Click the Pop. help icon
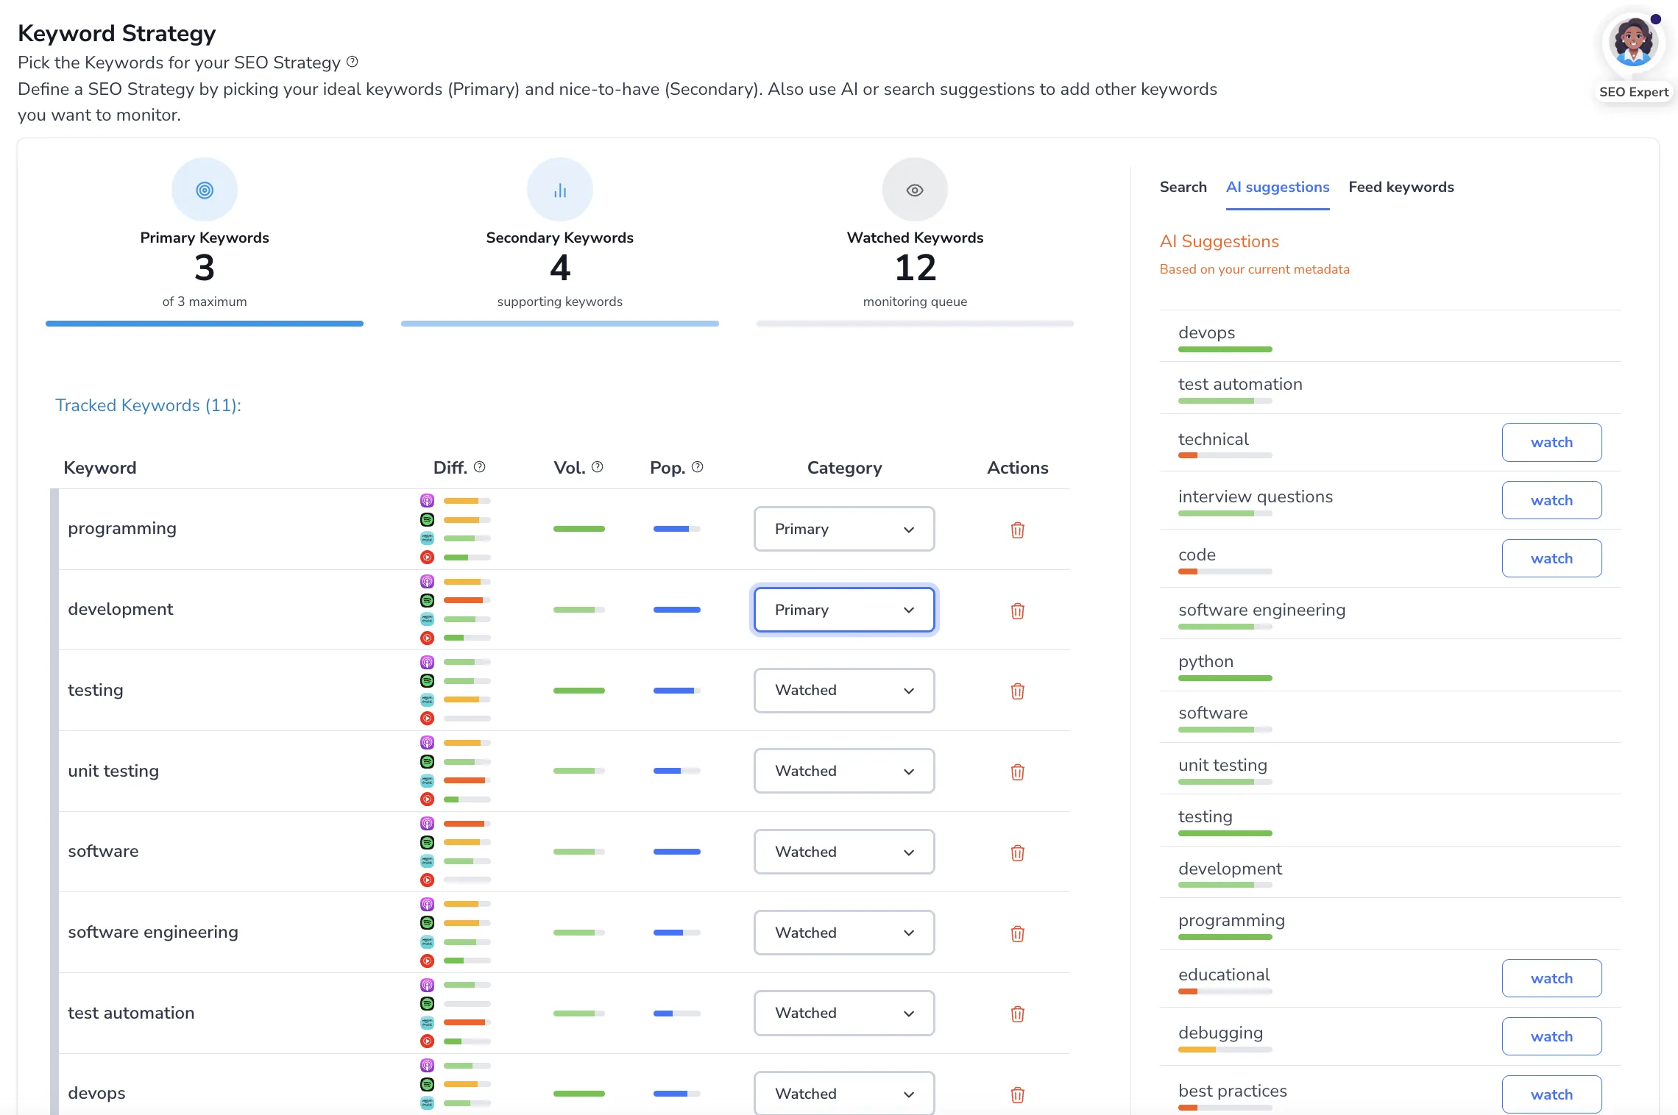The image size is (1678, 1115). pos(698,466)
